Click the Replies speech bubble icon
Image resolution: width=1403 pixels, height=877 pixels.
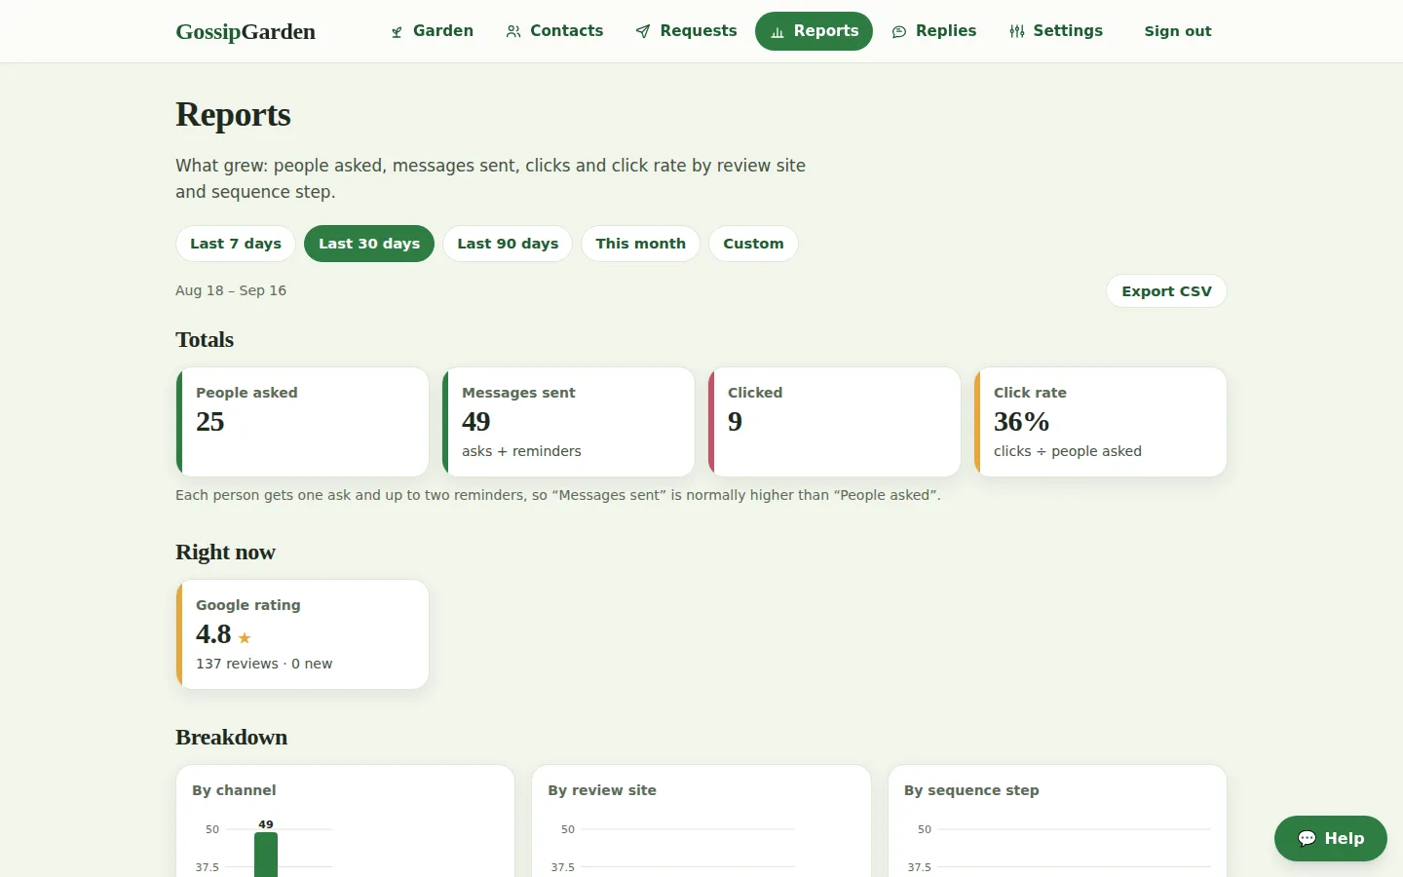pos(899,32)
